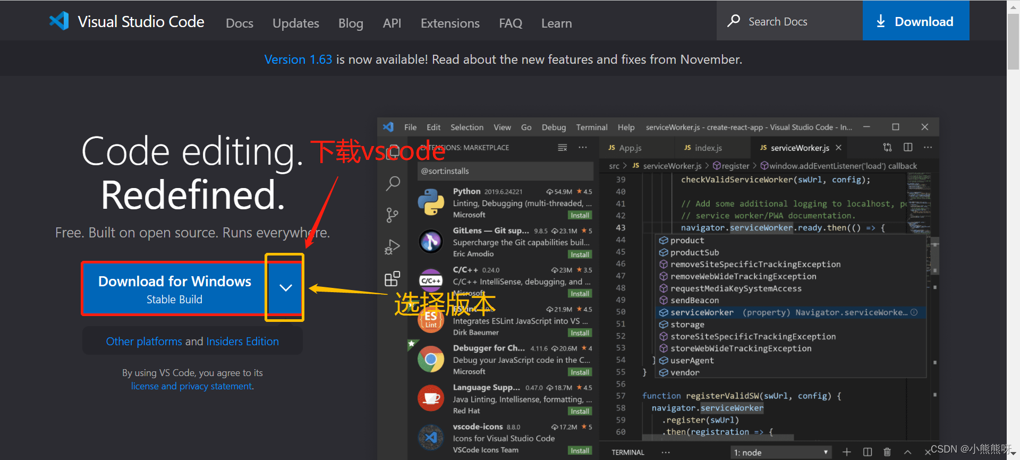Click the page vertical scrollbar thumb
This screenshot has height=460, width=1020.
point(1013,42)
